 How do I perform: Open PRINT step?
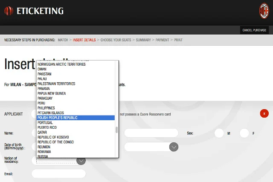(x=178, y=40)
